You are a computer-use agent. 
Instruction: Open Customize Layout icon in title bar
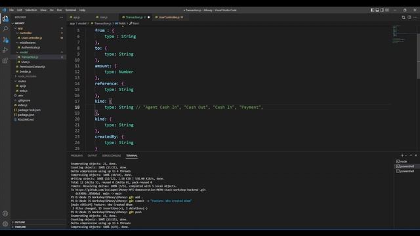(387, 10)
